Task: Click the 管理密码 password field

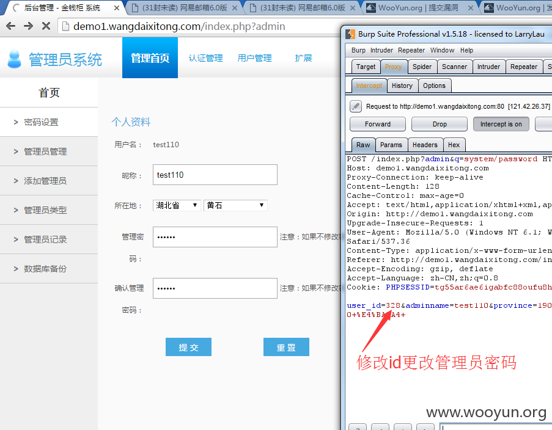Action: pyautogui.click(x=215, y=237)
